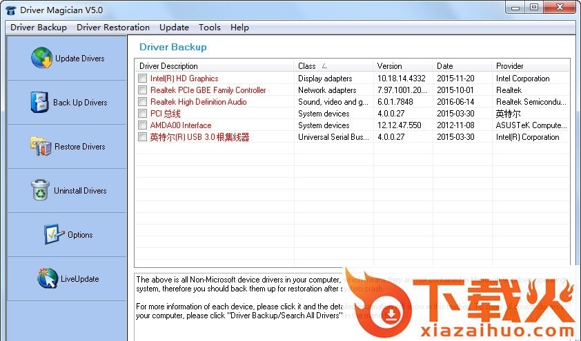Viewport: 581px width, 341px height.
Task: Click the Update Drivers globe icon
Action: pos(41,58)
